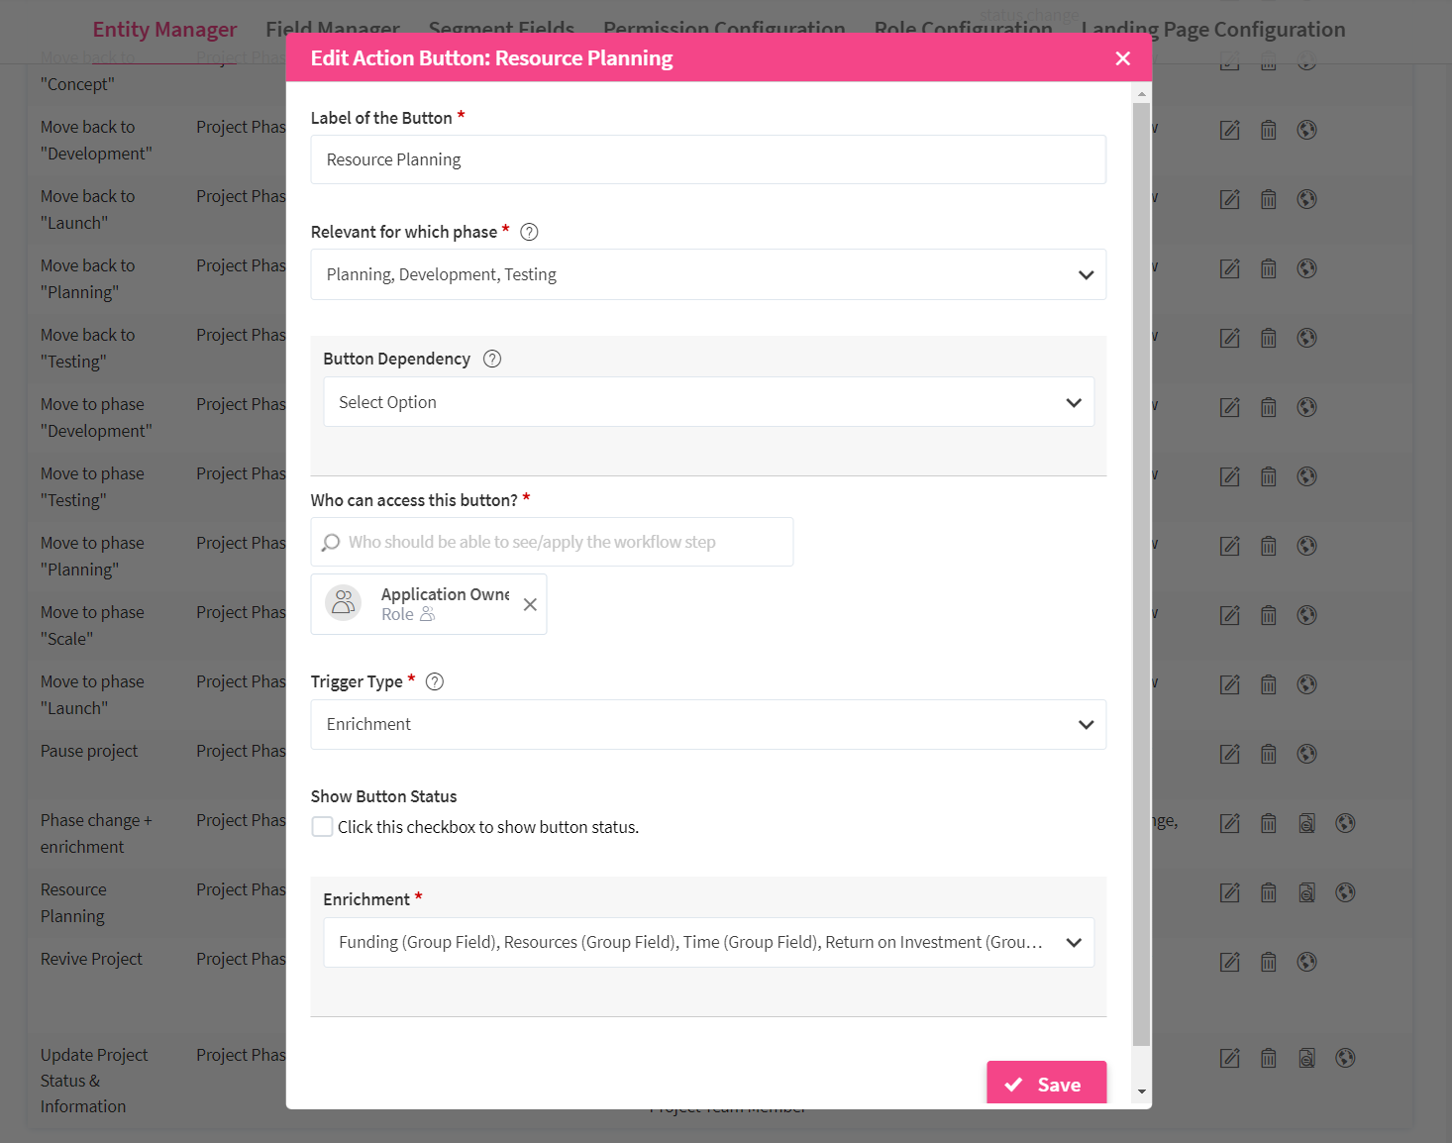1452x1143 pixels.
Task: Expand the Enrichment group fields dropdown
Action: pyautogui.click(x=708, y=942)
